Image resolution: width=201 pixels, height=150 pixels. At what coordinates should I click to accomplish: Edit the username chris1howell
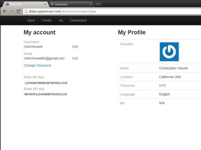click(75, 47)
